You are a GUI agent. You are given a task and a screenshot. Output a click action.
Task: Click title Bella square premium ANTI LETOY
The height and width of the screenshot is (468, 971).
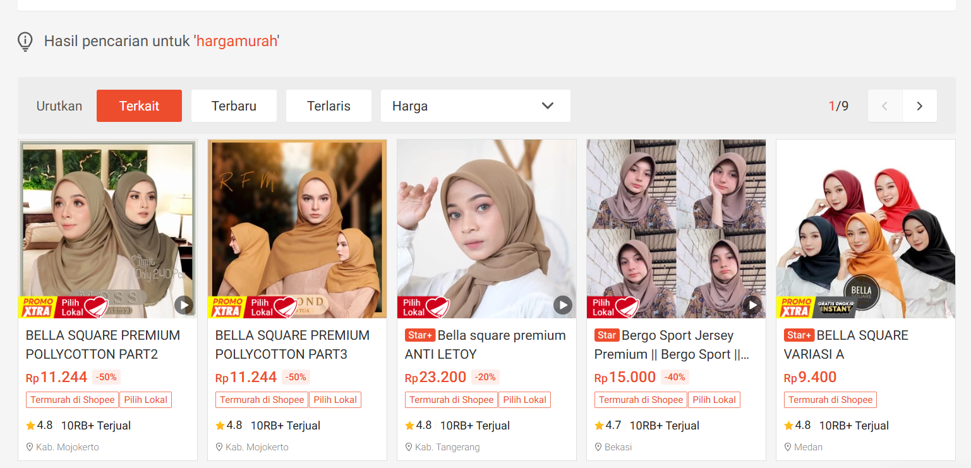485,345
